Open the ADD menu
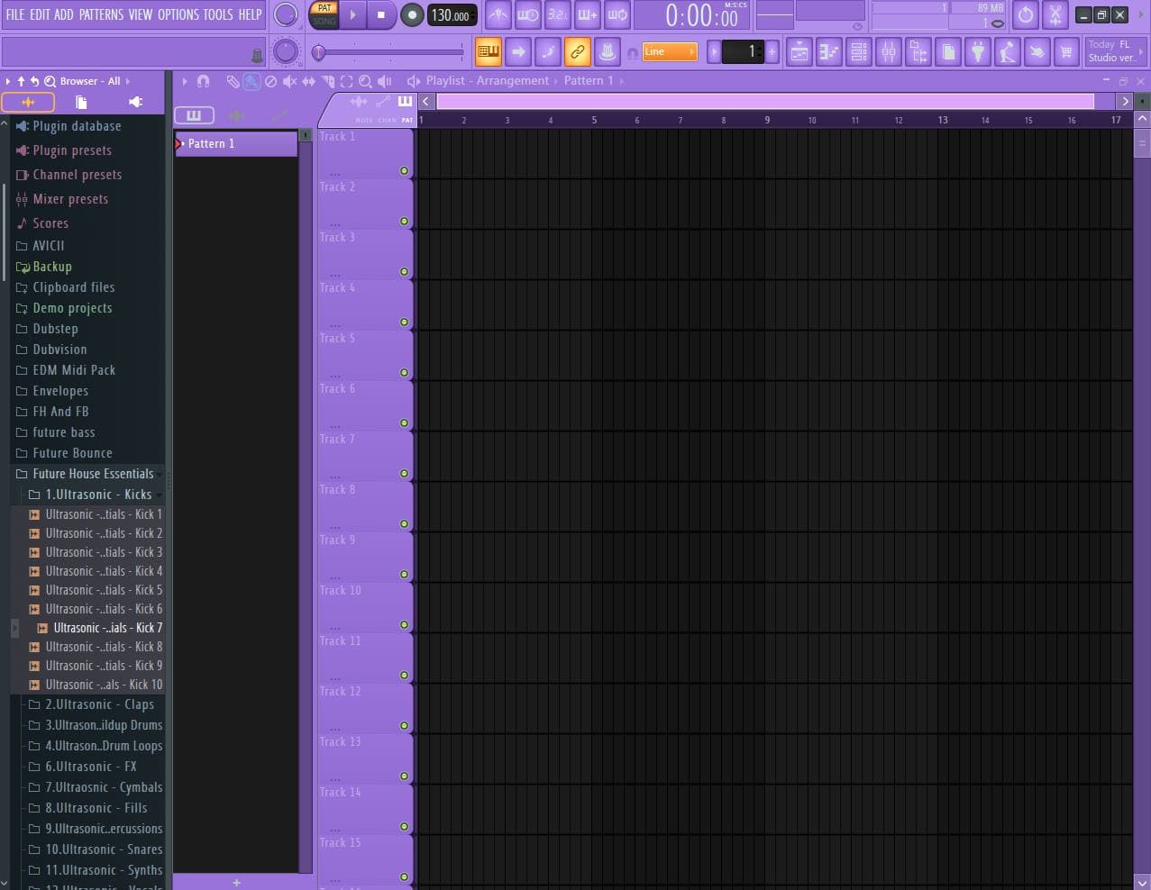 [64, 14]
